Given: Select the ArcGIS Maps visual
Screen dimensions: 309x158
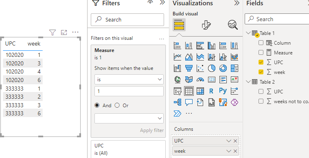Looking at the screenshot, I should (223, 102).
